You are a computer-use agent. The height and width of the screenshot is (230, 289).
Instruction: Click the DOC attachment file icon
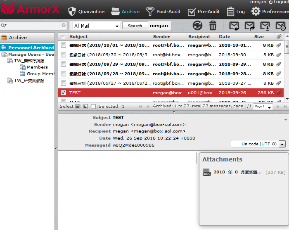coord(207,172)
